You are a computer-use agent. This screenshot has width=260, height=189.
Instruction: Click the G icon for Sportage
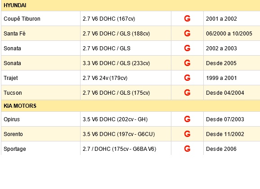(x=187, y=149)
